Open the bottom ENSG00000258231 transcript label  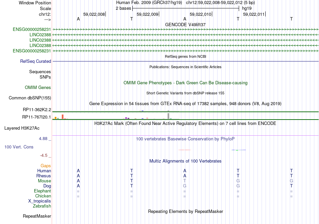32,51
